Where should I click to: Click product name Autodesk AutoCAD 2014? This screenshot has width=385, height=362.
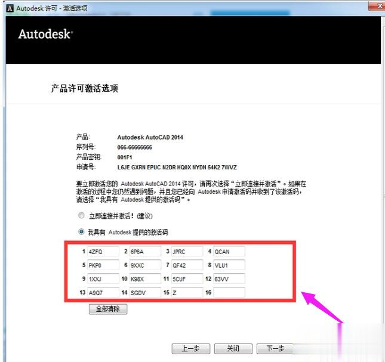[150, 137]
